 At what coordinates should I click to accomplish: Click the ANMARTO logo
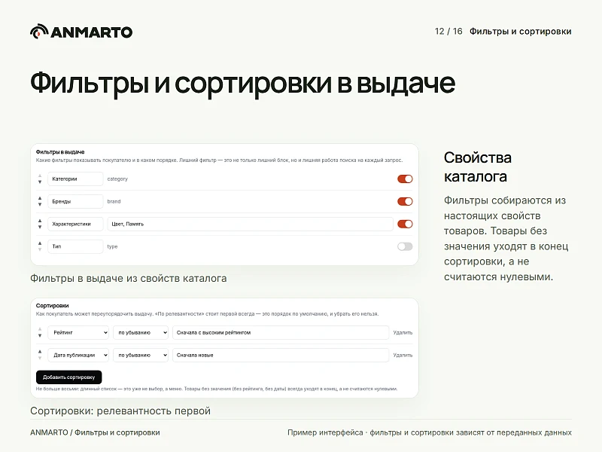click(x=81, y=32)
